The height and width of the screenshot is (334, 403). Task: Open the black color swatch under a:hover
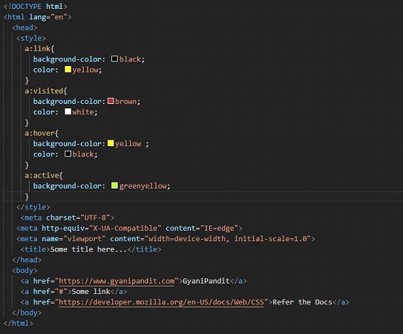pyautogui.click(x=68, y=154)
